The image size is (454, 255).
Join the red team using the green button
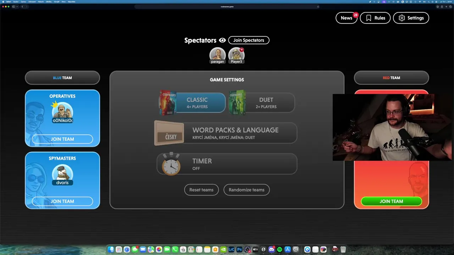click(392, 201)
